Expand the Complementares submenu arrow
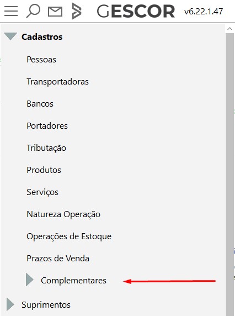The image size is (235, 316). 30,280
